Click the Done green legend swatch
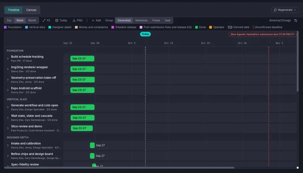Screen dimensions: 303x173 tap(196, 27)
